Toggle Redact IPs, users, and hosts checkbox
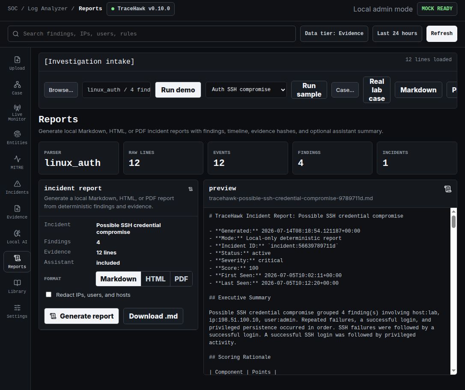The height and width of the screenshot is (390, 465). pyautogui.click(x=49, y=294)
